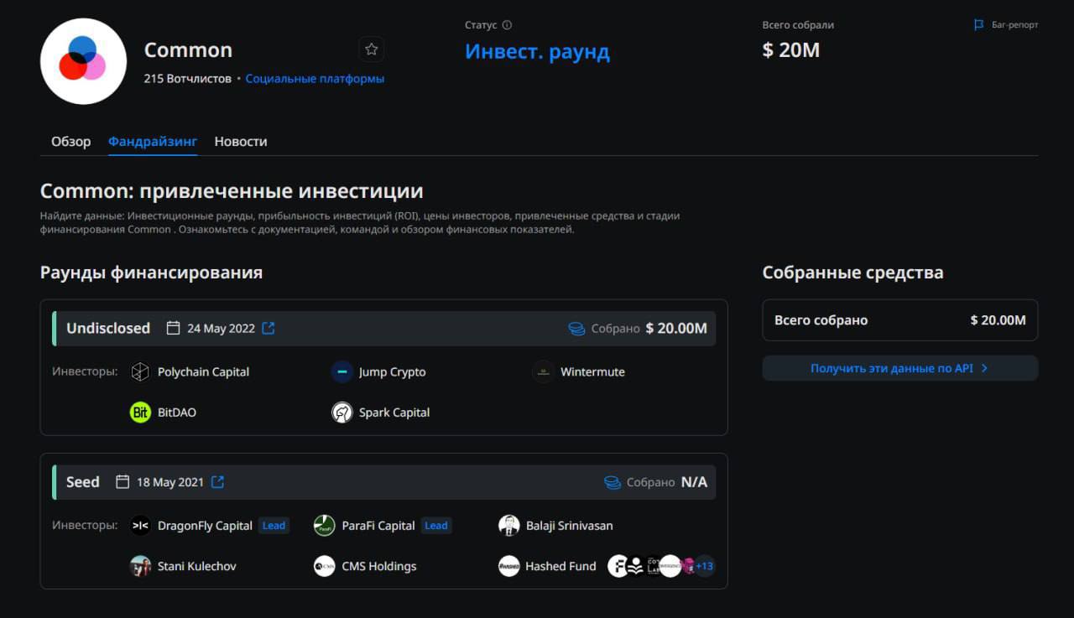Viewport: 1074px width, 618px height.
Task: Click the bug report flag icon
Action: [x=978, y=25]
